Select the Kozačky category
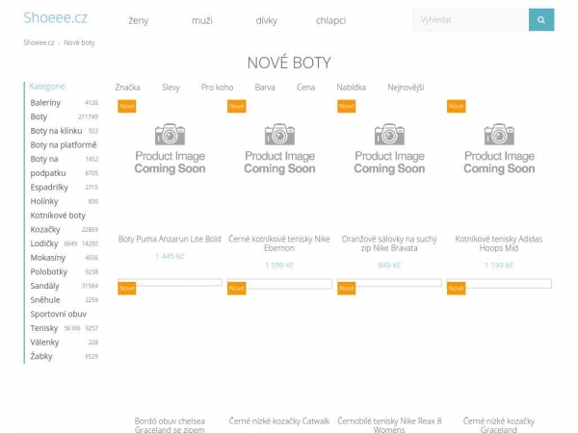 (x=45, y=230)
